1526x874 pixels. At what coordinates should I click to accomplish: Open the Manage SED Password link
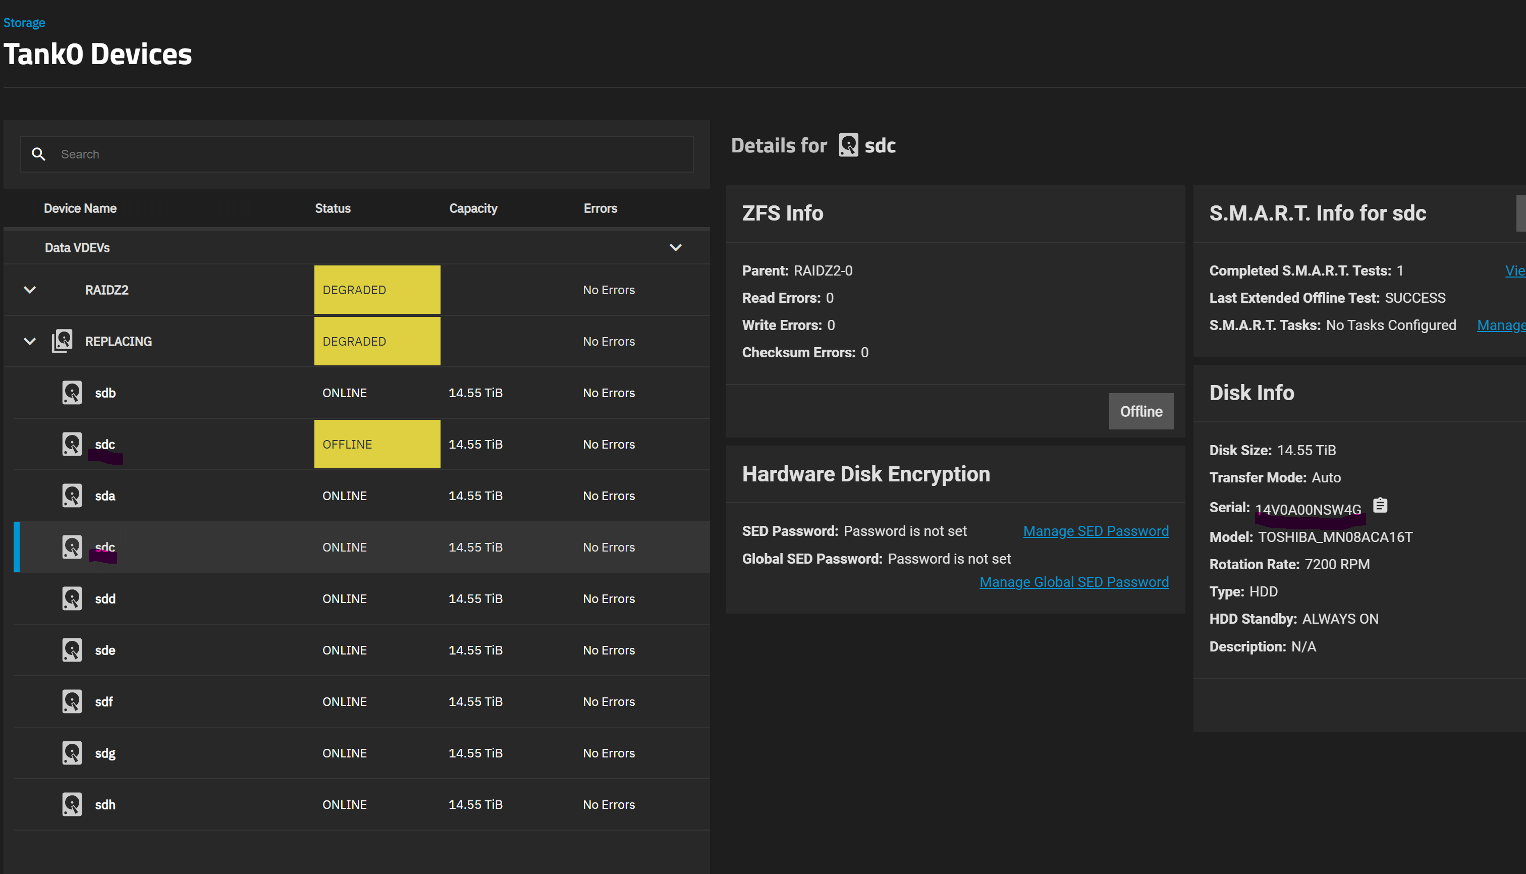click(1096, 531)
